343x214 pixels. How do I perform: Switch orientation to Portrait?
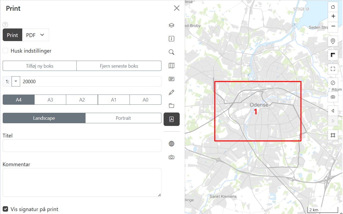pyautogui.click(x=123, y=118)
